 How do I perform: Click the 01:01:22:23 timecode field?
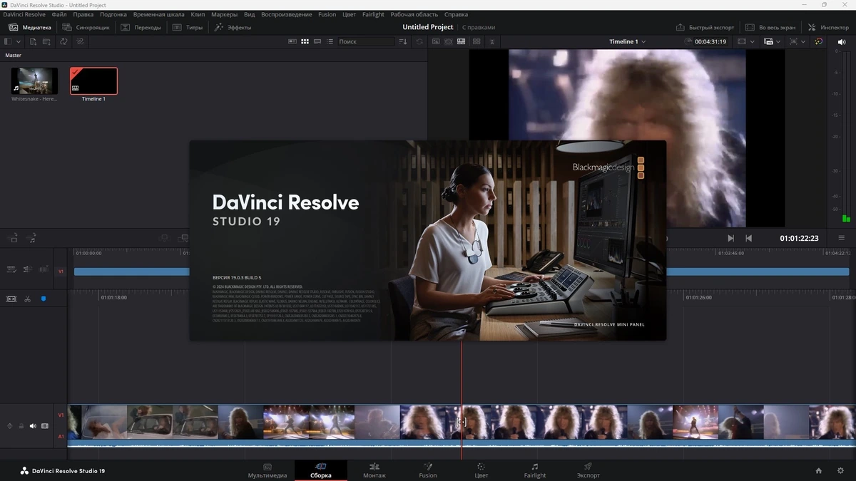tap(799, 238)
